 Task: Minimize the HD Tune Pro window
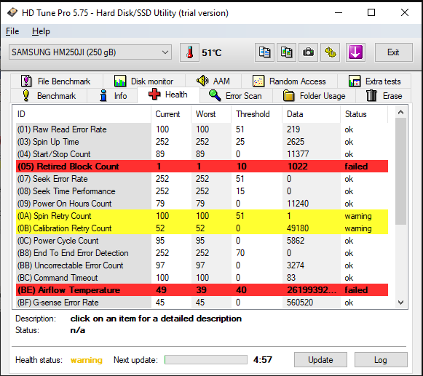tap(339, 12)
